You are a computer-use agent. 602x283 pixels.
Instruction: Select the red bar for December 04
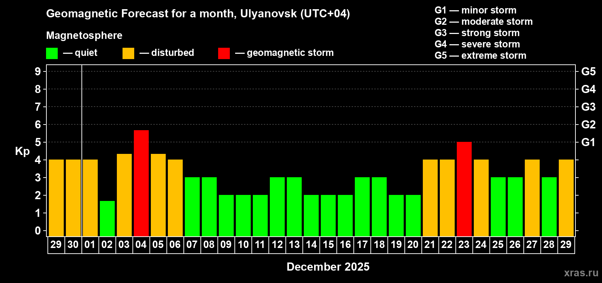pos(141,183)
